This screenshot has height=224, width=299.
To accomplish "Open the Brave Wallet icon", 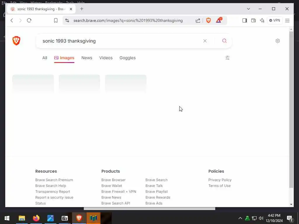I will coord(253,20).
